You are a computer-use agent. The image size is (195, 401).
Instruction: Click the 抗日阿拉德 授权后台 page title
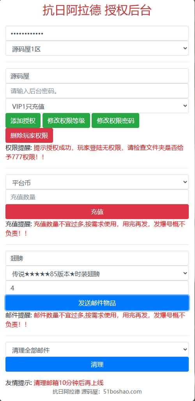coord(97,11)
